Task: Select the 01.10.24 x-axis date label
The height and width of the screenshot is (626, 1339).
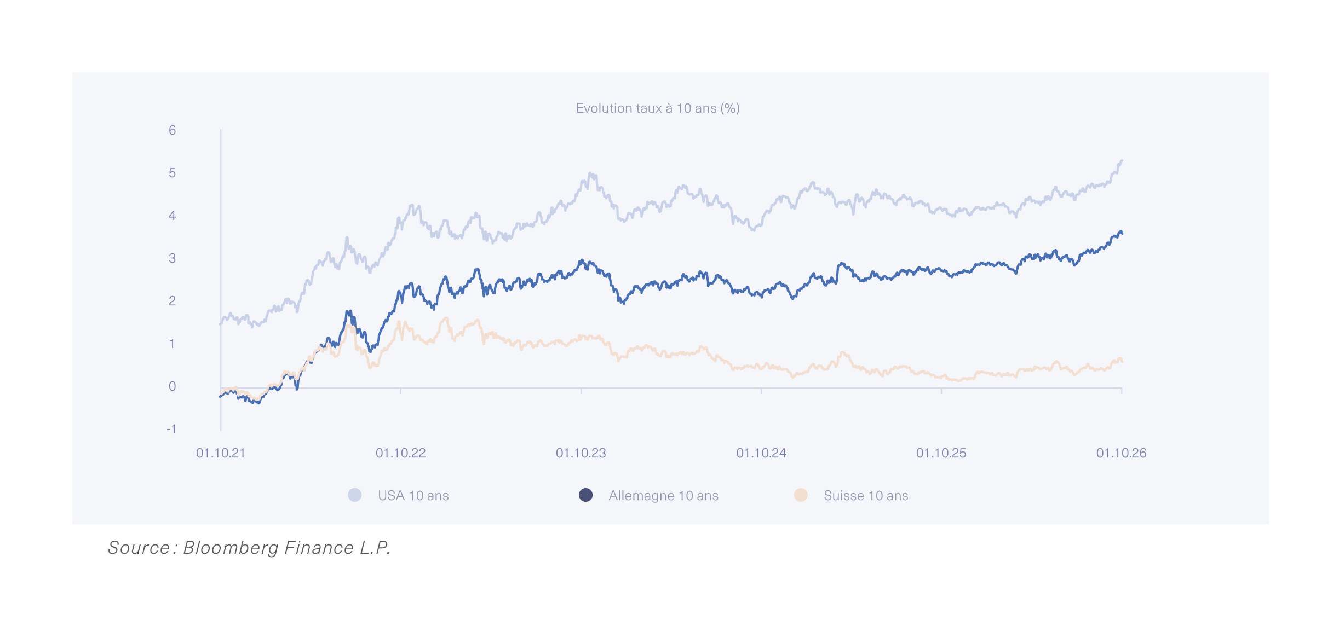Action: [761, 453]
